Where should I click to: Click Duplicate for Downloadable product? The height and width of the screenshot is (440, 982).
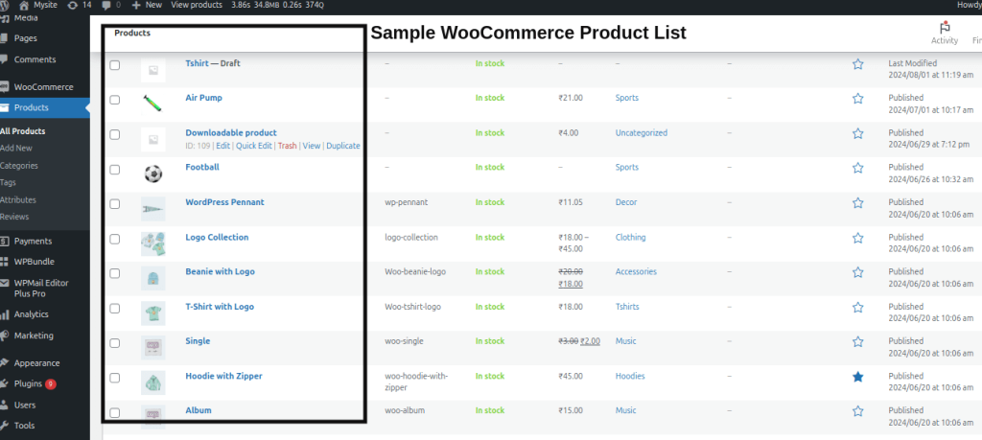[x=343, y=146]
